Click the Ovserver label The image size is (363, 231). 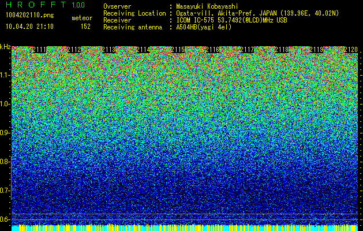[117, 6]
